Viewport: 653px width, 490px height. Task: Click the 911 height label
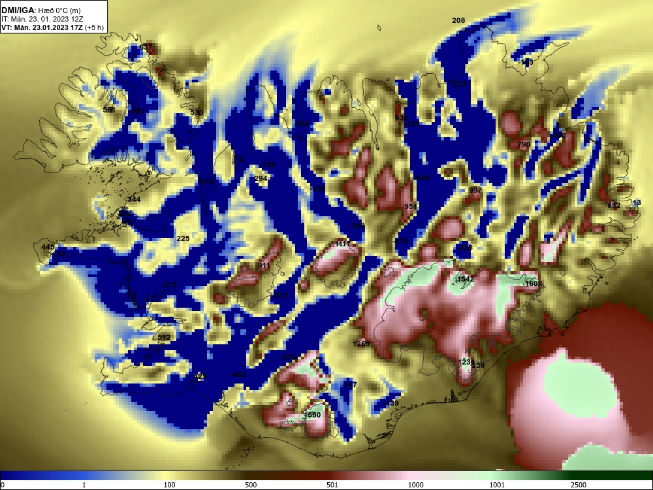(264, 265)
